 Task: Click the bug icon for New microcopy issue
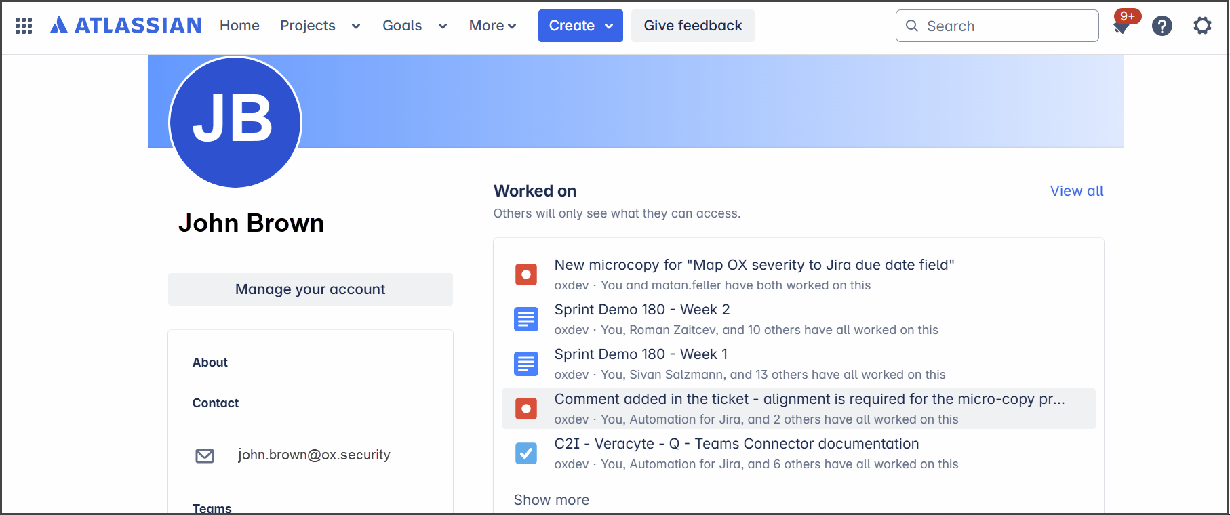526,274
